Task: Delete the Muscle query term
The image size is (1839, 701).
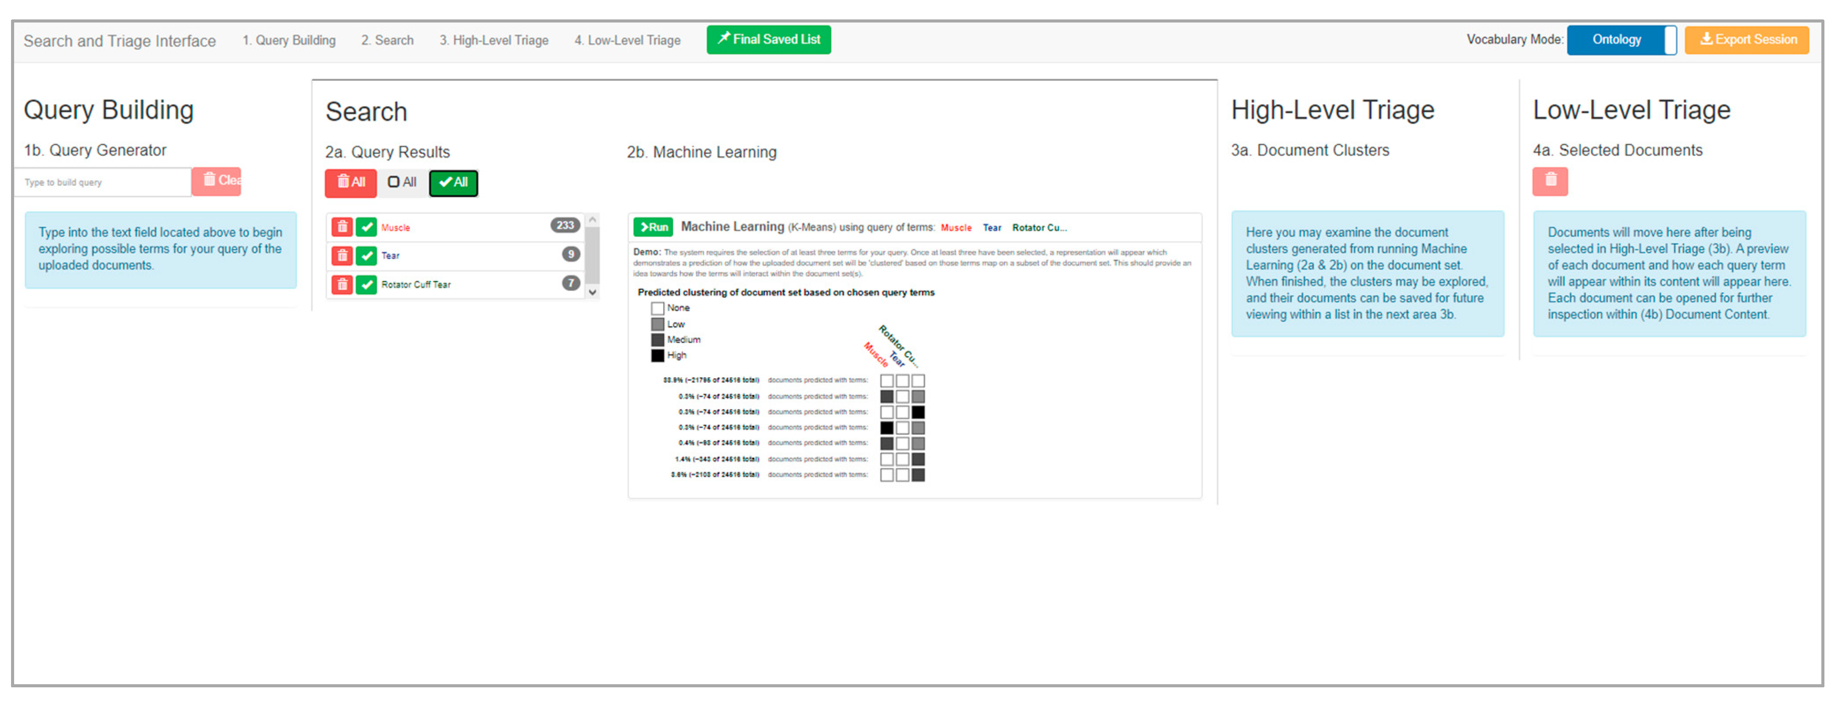Action: [342, 227]
